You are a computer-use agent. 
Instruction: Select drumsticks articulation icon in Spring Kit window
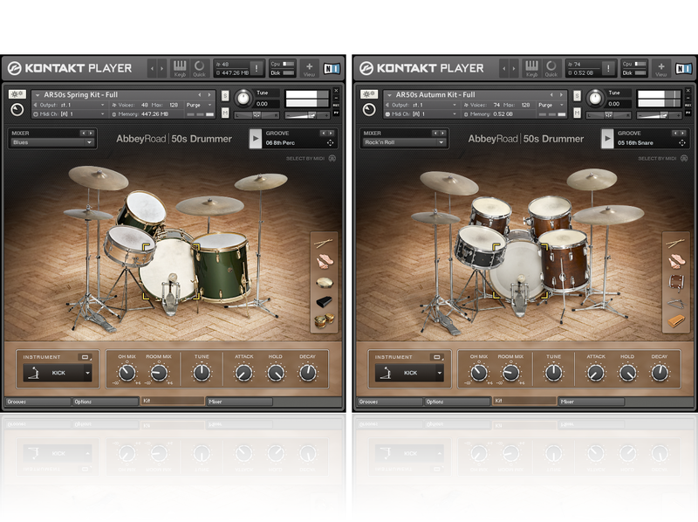(324, 243)
